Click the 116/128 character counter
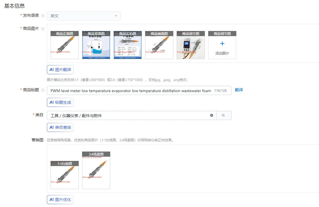Screen dimensions: 319x207 point(220,91)
